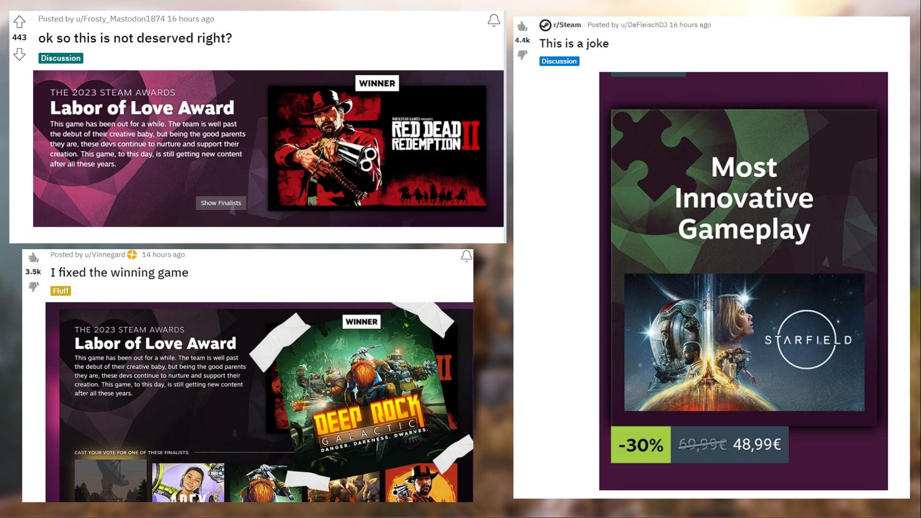Open the post titled 'ok so this is not deserved right?'
This screenshot has width=921, height=518.
135,38
